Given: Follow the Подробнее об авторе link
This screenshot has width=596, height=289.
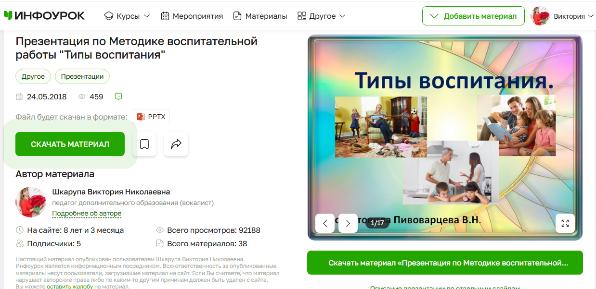Looking at the screenshot, I should click(87, 213).
